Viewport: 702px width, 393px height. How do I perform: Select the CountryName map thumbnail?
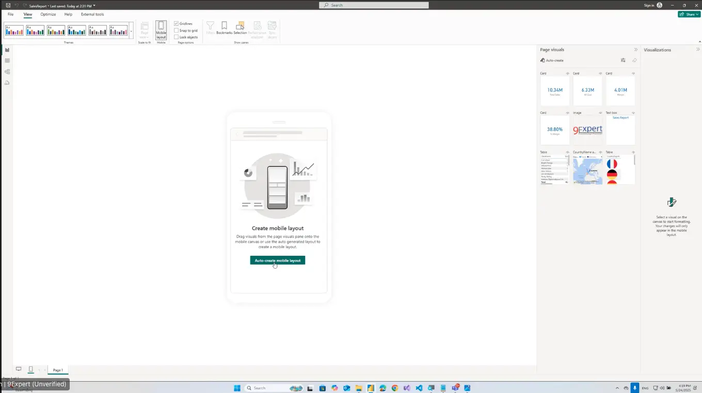(x=587, y=170)
